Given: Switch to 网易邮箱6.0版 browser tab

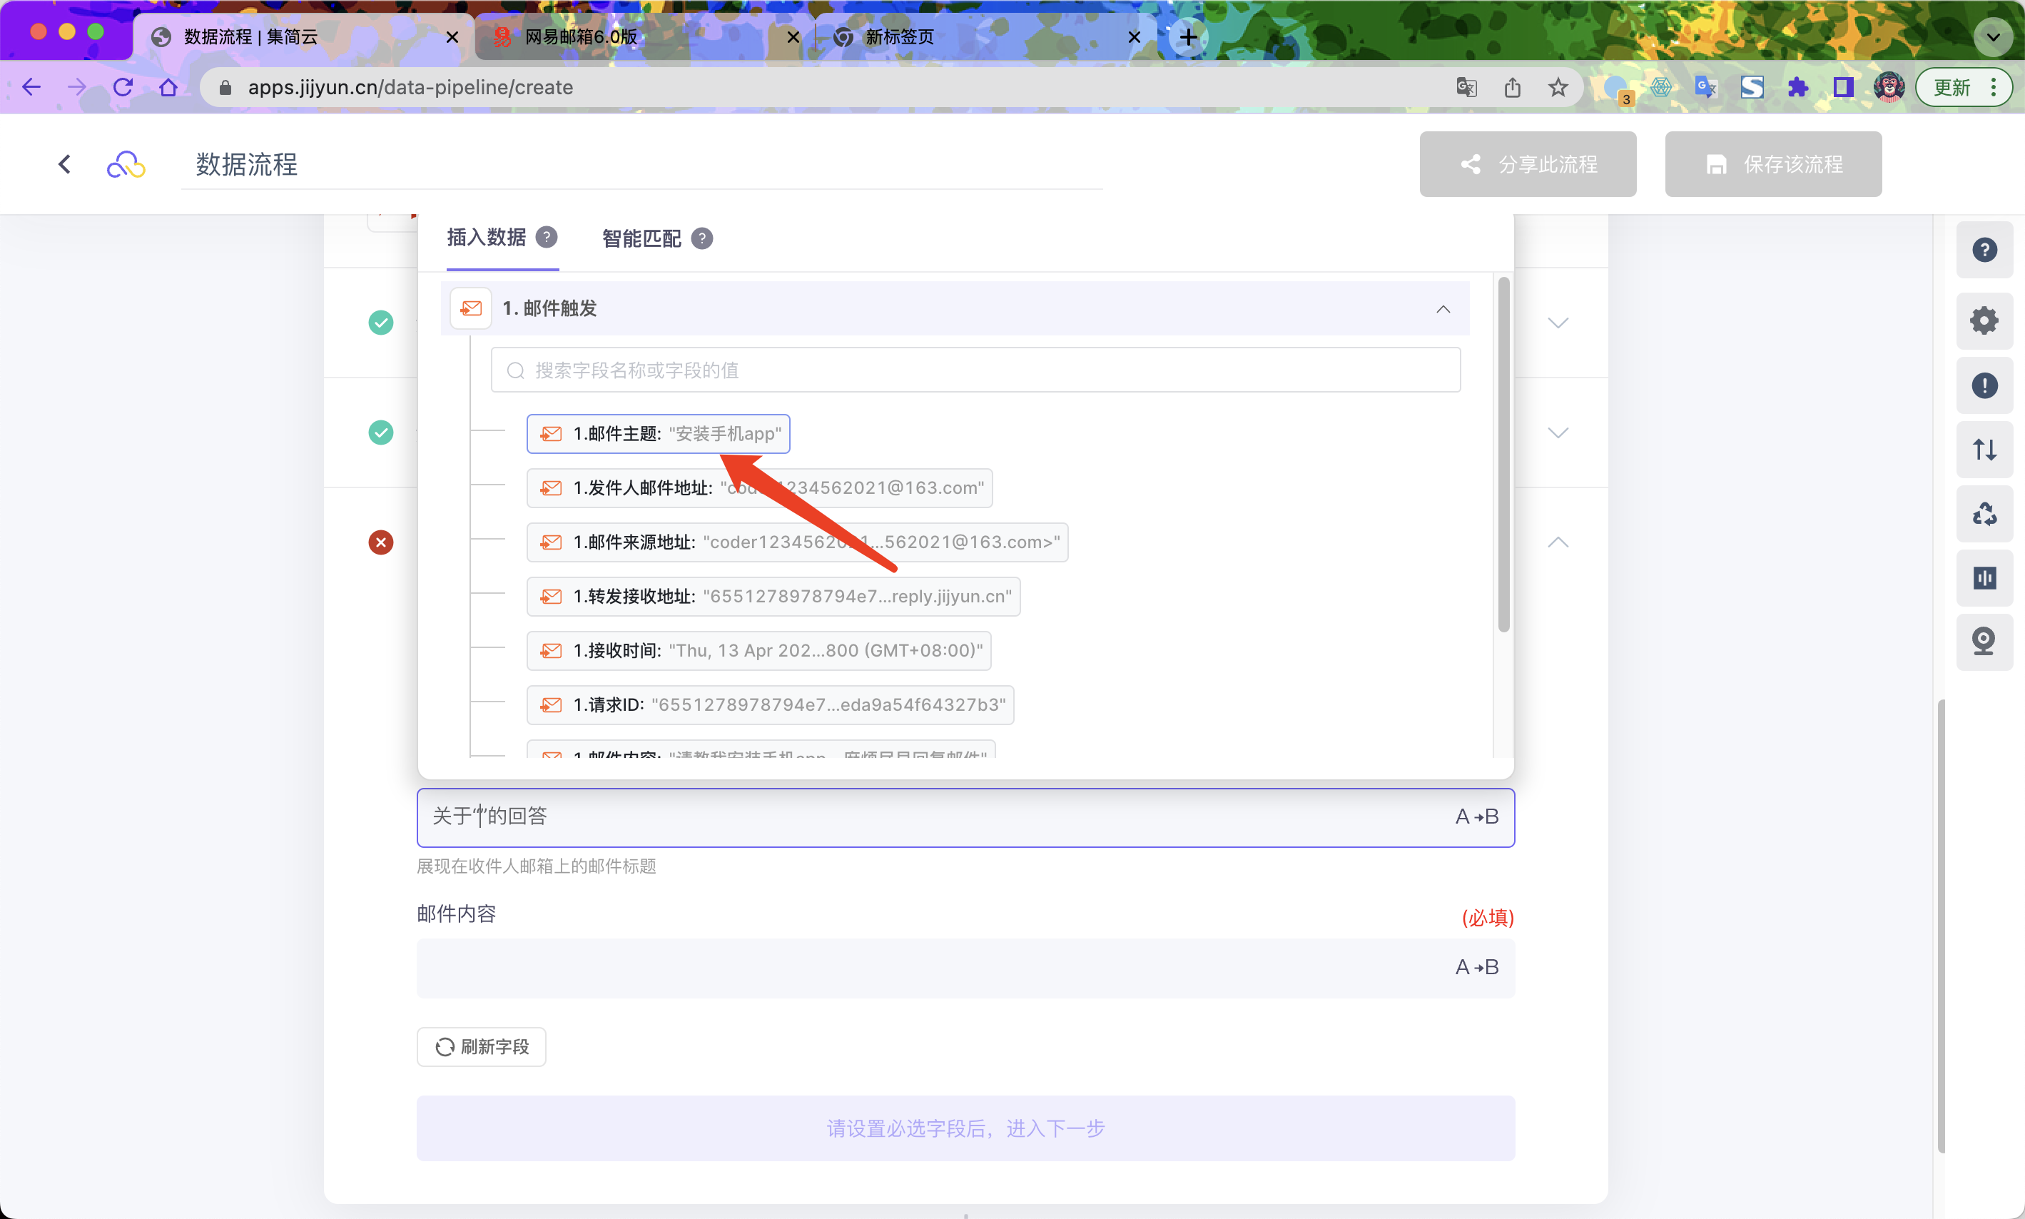Looking at the screenshot, I should tap(582, 37).
